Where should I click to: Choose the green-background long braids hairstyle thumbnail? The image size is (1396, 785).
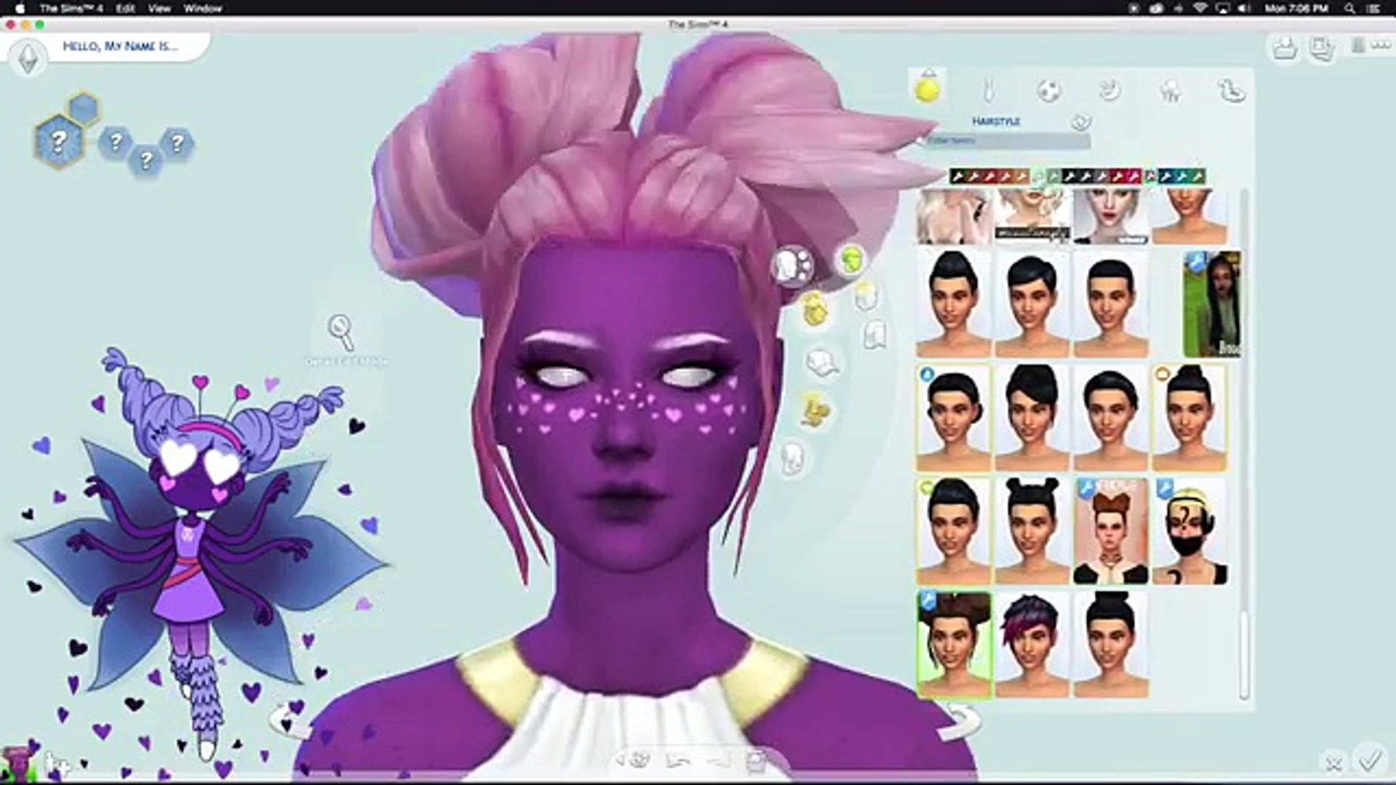click(x=1212, y=304)
